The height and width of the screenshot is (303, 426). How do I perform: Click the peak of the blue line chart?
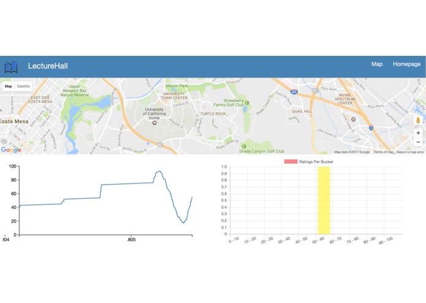point(160,171)
